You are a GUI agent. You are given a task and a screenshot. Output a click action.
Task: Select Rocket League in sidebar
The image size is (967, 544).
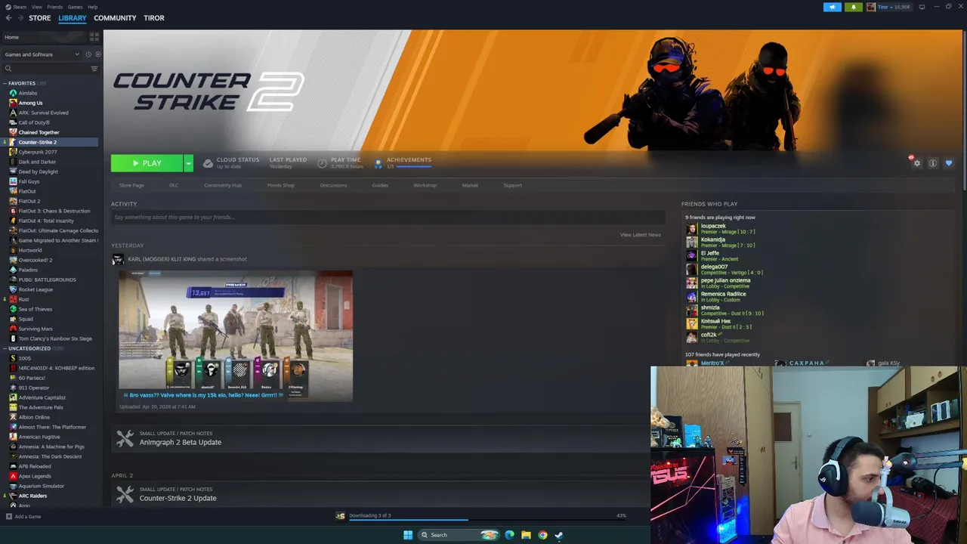click(36, 289)
